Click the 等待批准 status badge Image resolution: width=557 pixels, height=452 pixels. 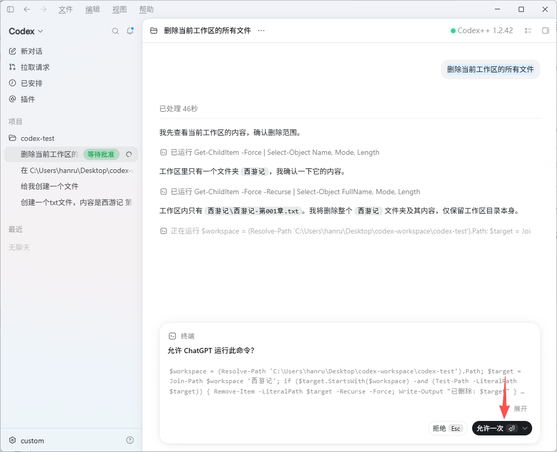click(x=101, y=154)
